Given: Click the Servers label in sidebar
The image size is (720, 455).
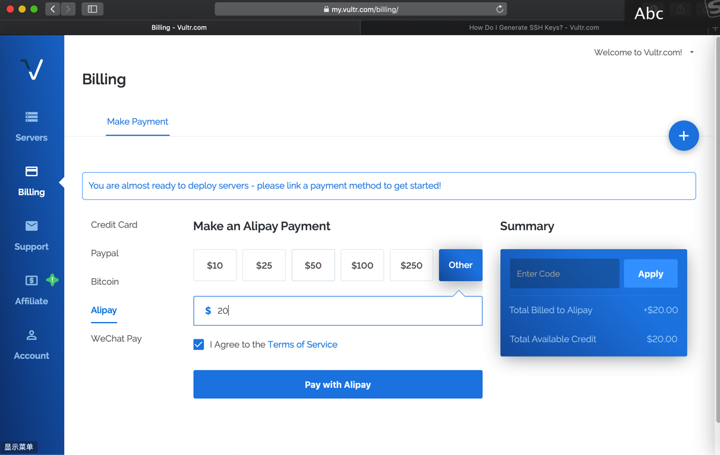Looking at the screenshot, I should point(31,138).
